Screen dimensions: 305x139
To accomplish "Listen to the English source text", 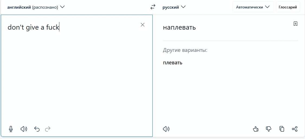I will point(24,129).
